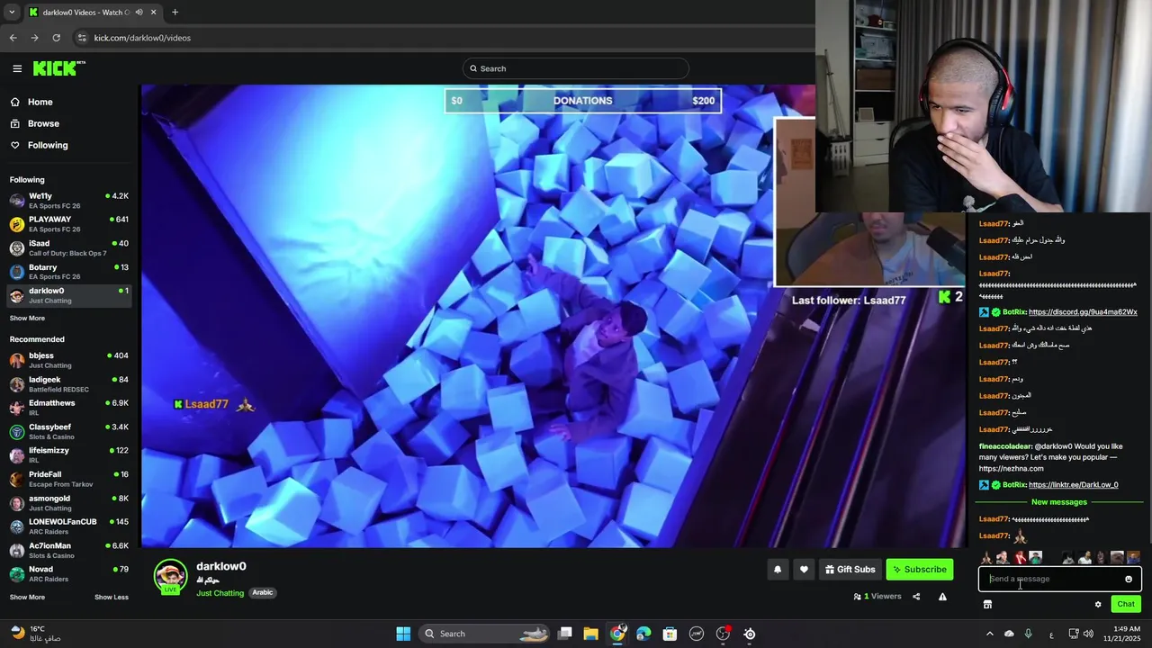Open the emoji picker in message box
1152x648 pixels.
tap(1129, 579)
